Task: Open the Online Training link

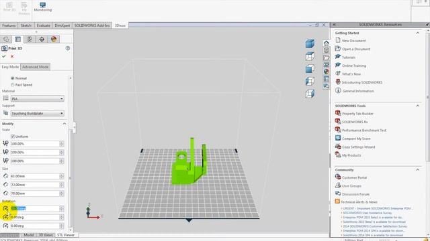Action: coord(354,66)
